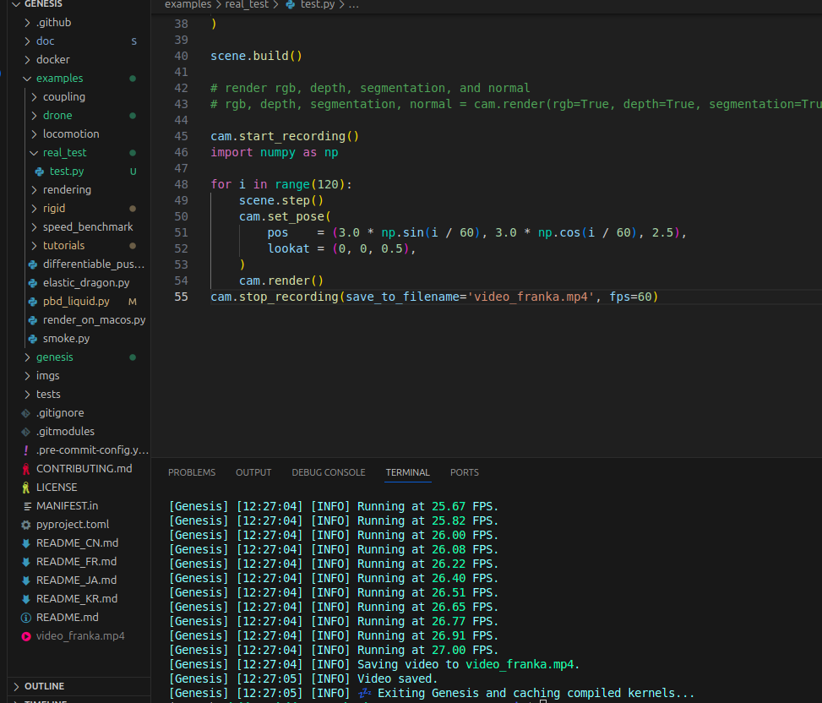Image resolution: width=822 pixels, height=703 pixels.
Task: Open CONTRIBUTING.md file
Action: point(84,469)
